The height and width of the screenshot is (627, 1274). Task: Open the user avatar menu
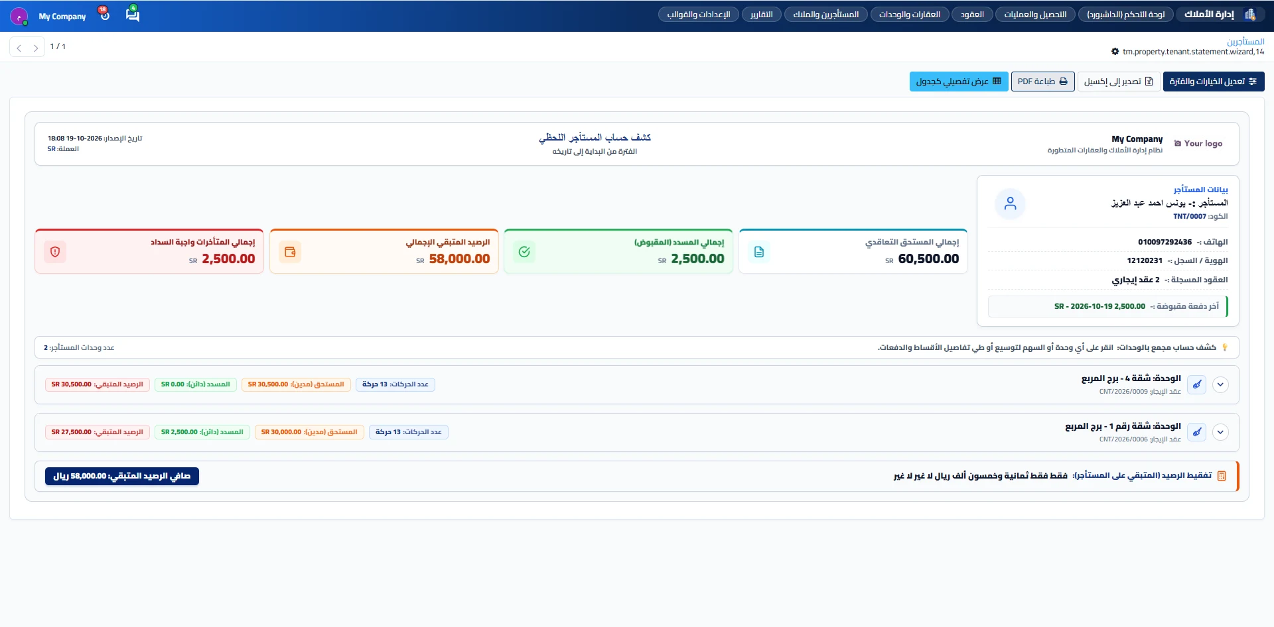tap(19, 16)
